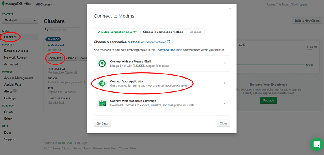Click the Build a New Cluster button
Viewport: 324px width, 155px height.
(x=307, y=21)
